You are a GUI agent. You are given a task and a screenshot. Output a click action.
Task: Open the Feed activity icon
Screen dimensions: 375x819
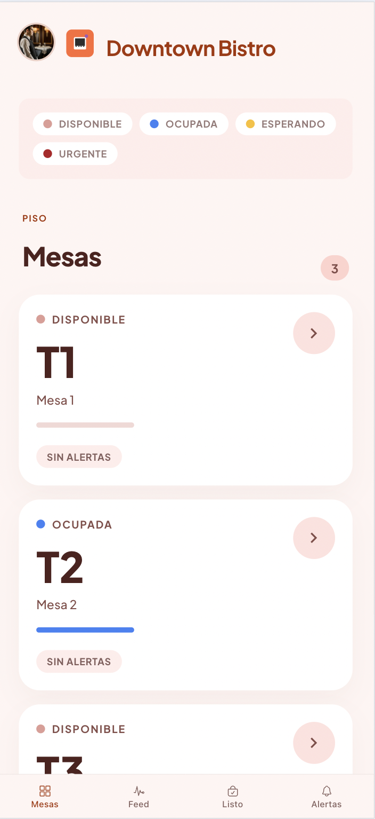coord(138,791)
